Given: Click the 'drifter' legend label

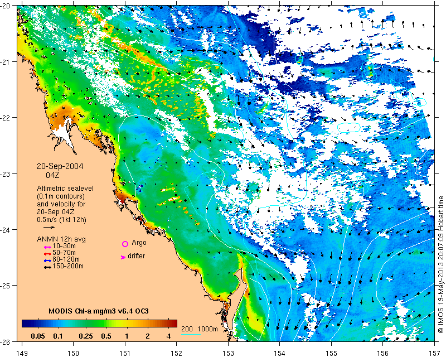Looking at the screenshot, I should click(x=136, y=256).
